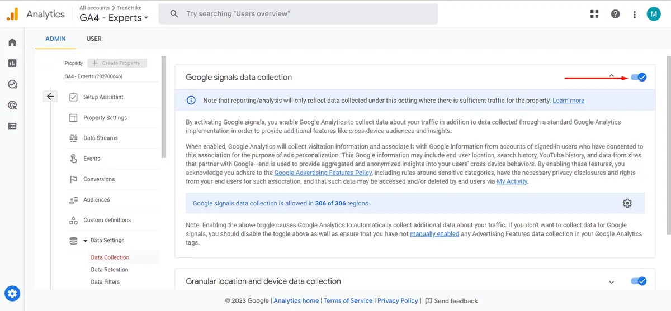671x311 pixels.
Task: Open the Help question mark icon
Action: pos(616,14)
